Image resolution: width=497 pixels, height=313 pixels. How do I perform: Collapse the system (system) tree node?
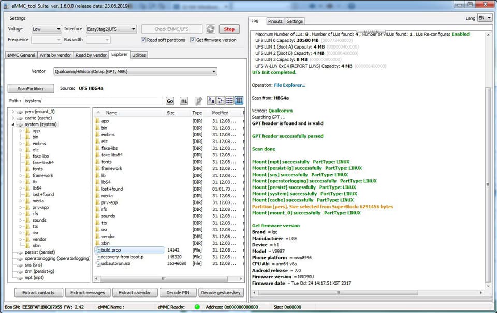pyautogui.click(x=13, y=124)
